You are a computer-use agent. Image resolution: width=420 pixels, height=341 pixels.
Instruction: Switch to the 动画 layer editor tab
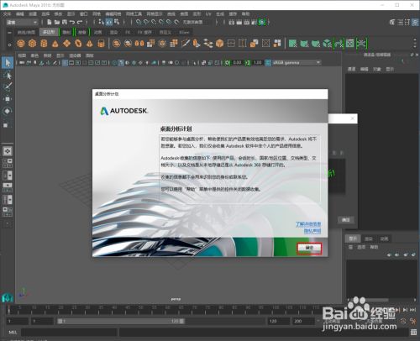384,239
